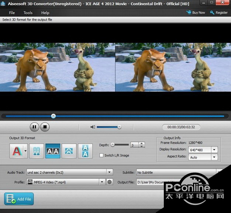Open the Audio Track dropdown
The height and width of the screenshot is (213, 231).
coord(110,172)
